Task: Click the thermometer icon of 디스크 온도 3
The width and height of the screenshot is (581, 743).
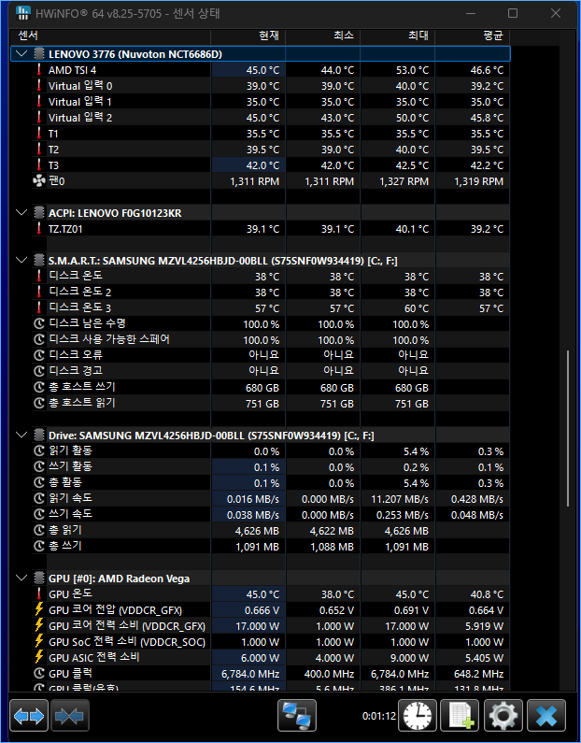Action: point(39,308)
